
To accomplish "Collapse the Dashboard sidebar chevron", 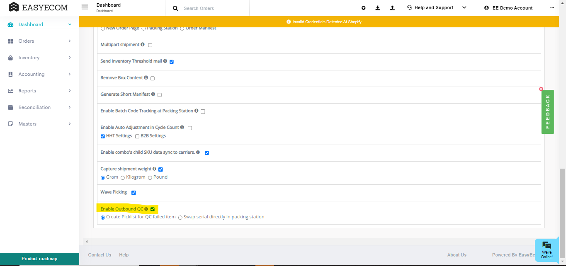I will click(70, 24).
